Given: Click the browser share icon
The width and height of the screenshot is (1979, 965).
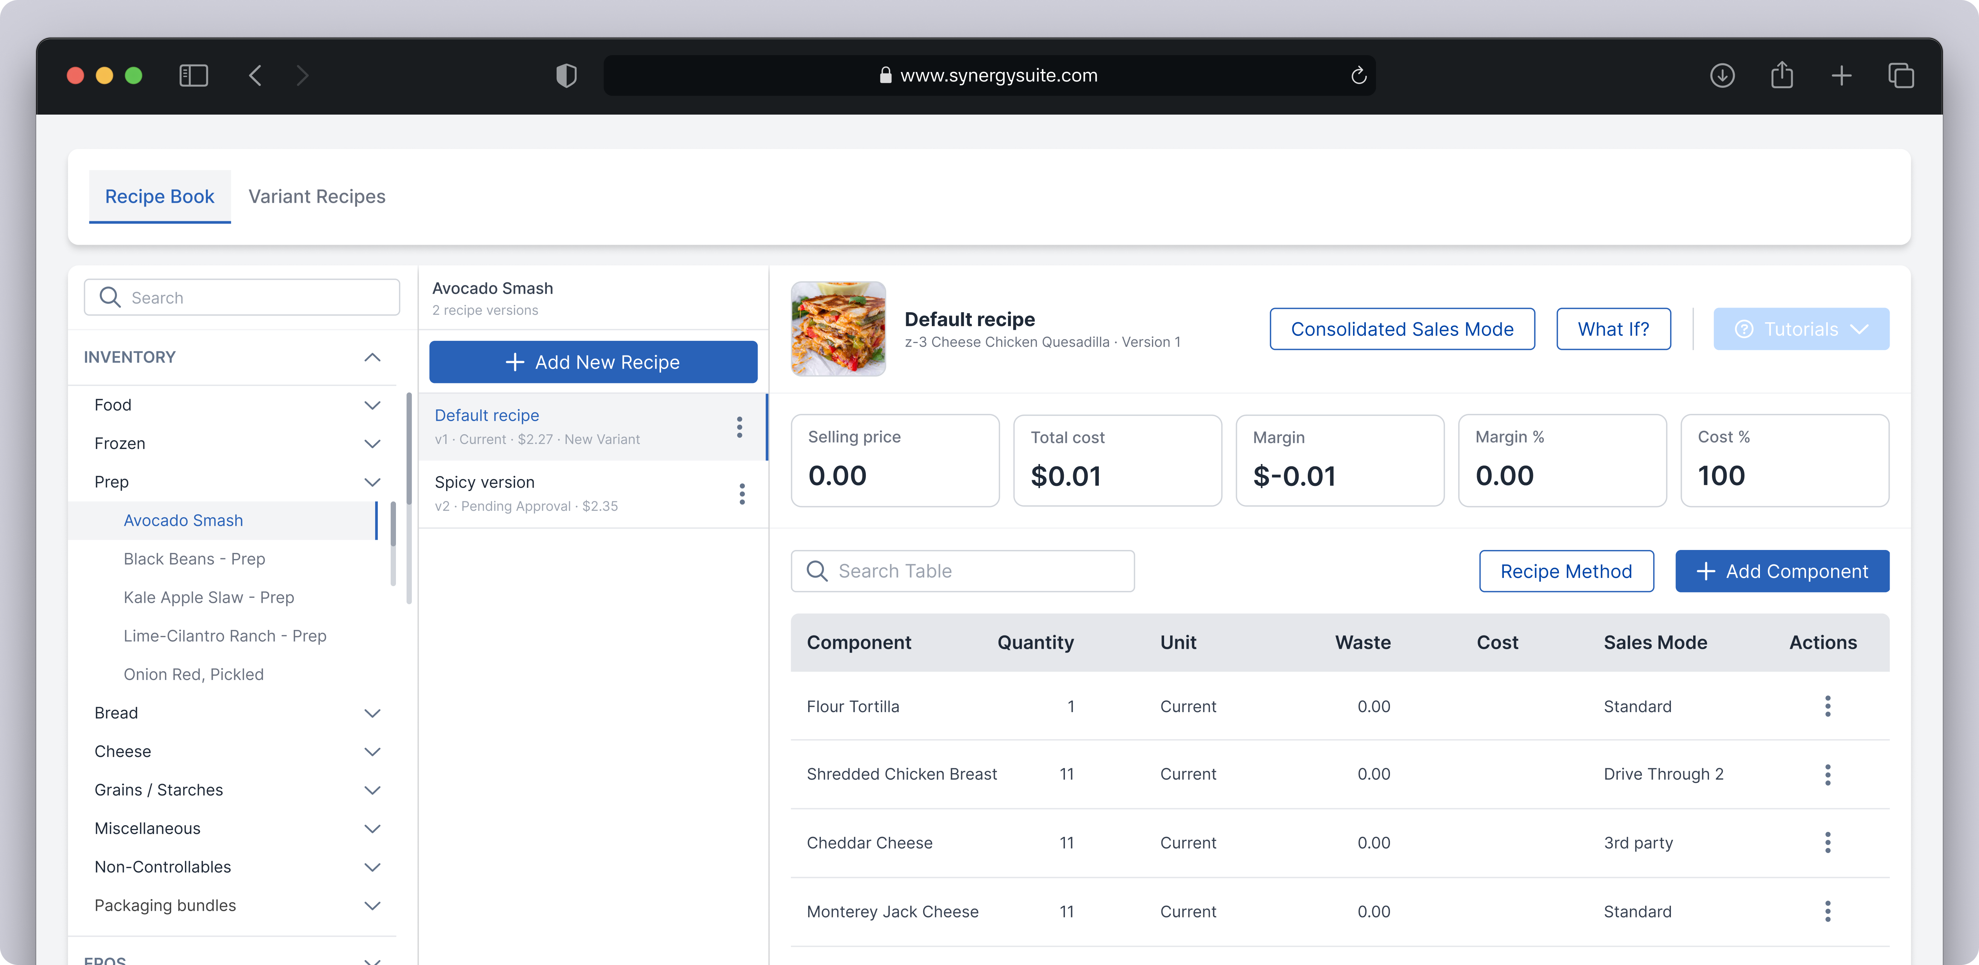Looking at the screenshot, I should coord(1781,75).
